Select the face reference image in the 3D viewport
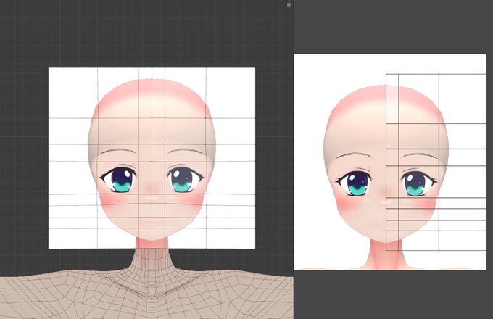Viewport: 493px width, 319px height. tap(152, 158)
